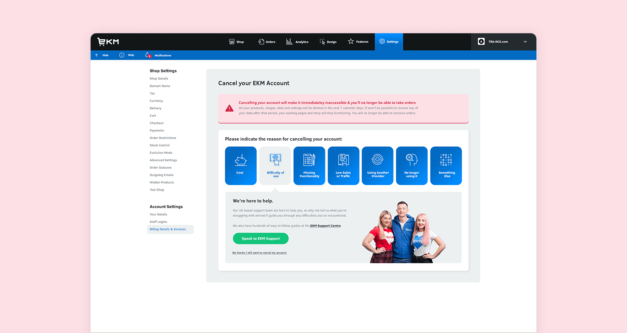Select No longer using it reason
The width and height of the screenshot is (627, 333).
click(x=412, y=166)
